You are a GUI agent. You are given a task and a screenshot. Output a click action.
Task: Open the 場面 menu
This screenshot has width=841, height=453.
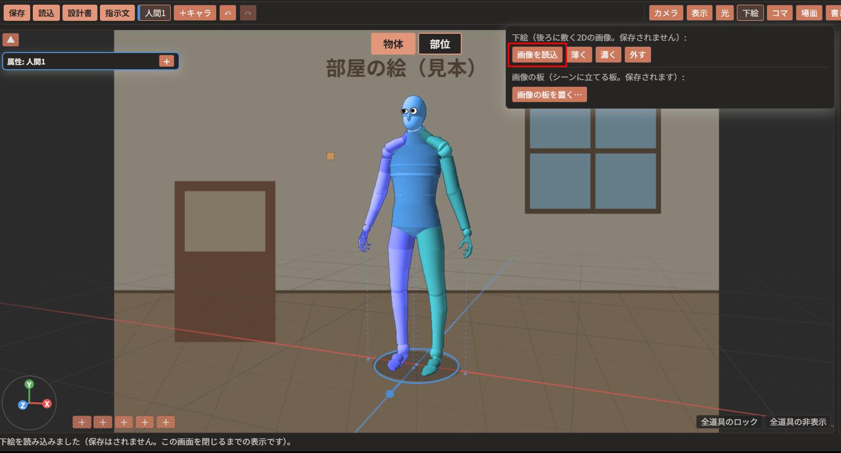coord(809,13)
